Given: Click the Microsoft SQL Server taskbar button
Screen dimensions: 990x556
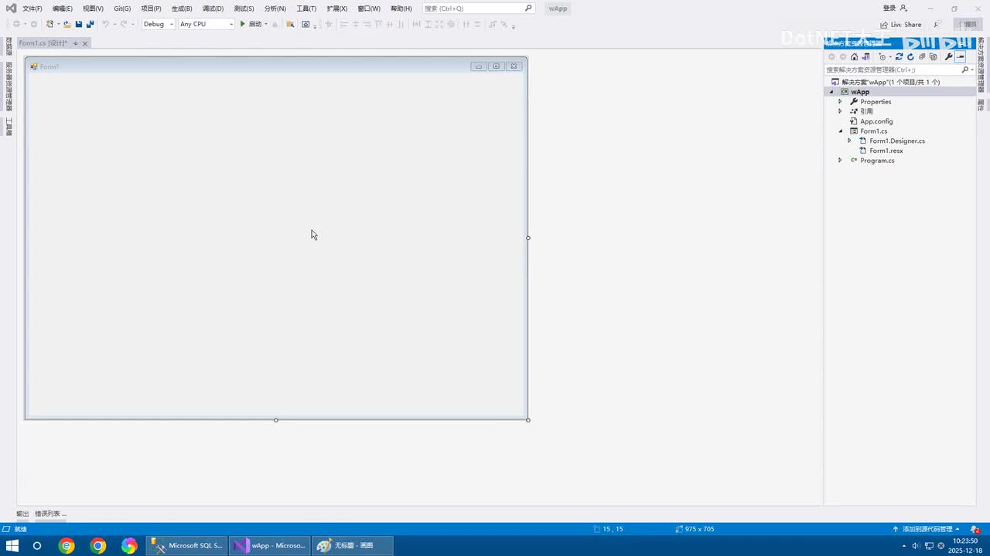Looking at the screenshot, I should pos(186,546).
